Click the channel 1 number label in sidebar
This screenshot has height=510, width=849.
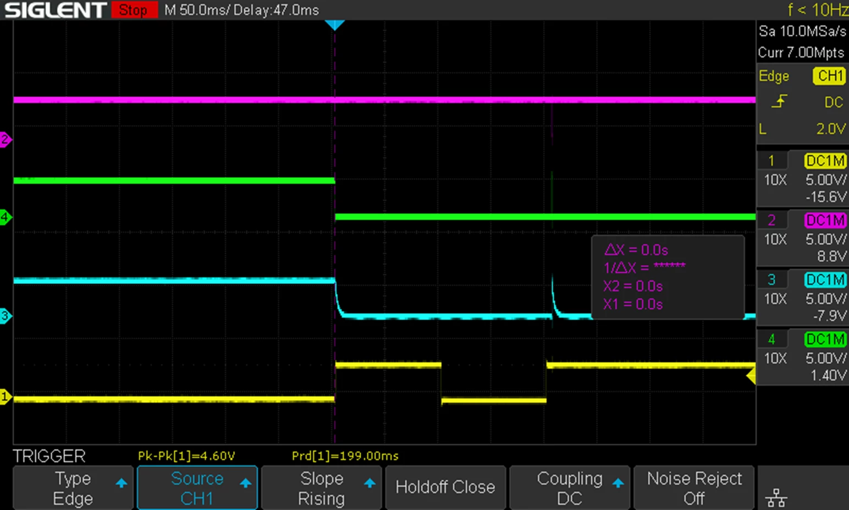pyautogui.click(x=771, y=161)
